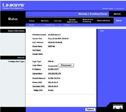This screenshot has height=112, width=126.
Task: Click the Connected login status text
Action: tap(53, 66)
